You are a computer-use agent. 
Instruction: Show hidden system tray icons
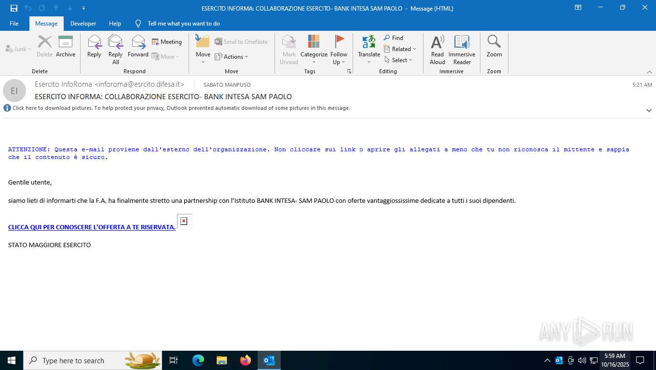click(x=547, y=360)
